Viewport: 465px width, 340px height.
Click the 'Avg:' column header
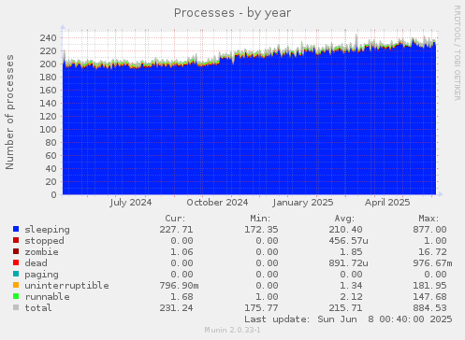click(344, 219)
